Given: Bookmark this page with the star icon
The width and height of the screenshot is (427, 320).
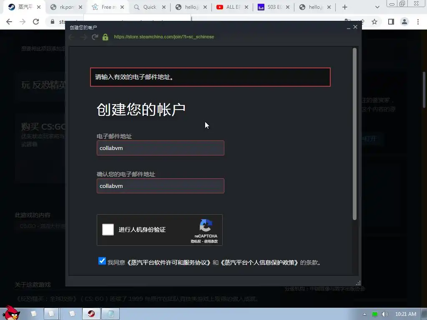Looking at the screenshot, I should pyautogui.click(x=374, y=22).
